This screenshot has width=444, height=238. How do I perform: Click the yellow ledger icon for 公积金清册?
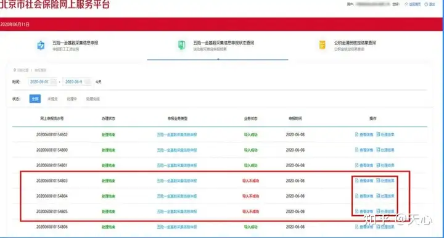point(323,45)
